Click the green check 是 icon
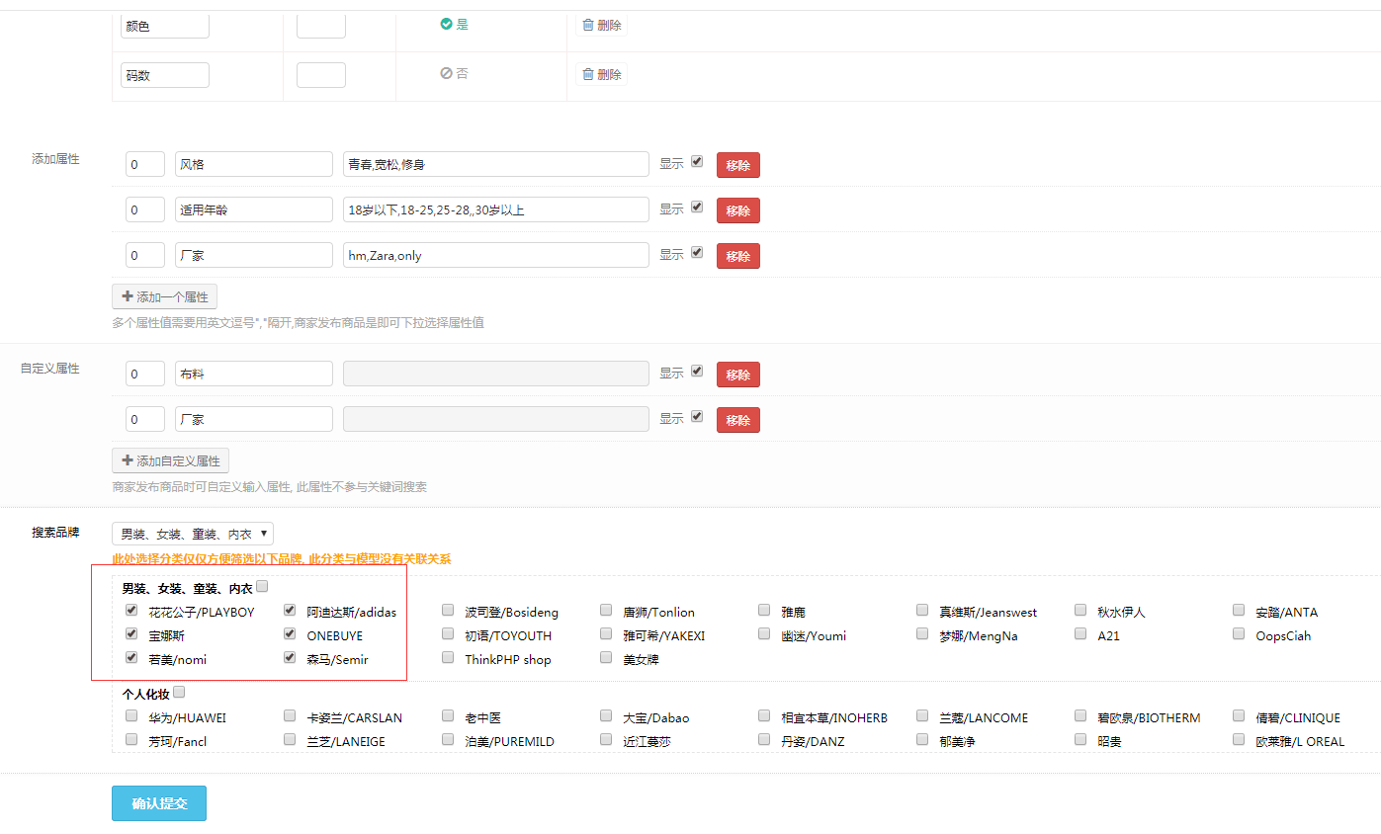Viewport: 1381px width, 834px height. 446,24
